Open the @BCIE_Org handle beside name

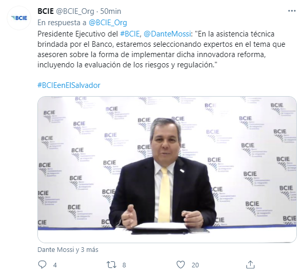coord(75,11)
